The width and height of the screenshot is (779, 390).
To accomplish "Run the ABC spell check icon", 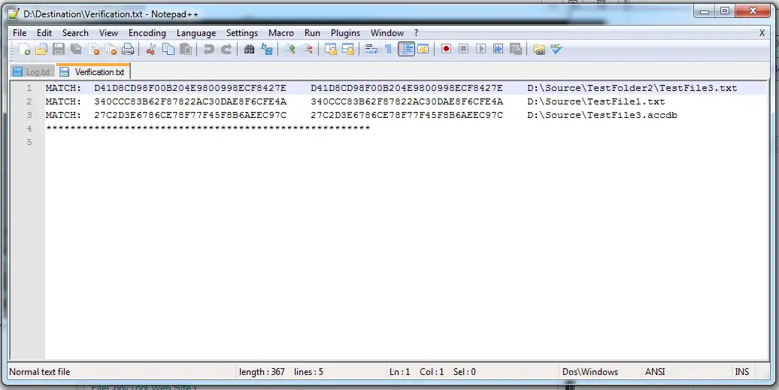I will click(x=556, y=49).
